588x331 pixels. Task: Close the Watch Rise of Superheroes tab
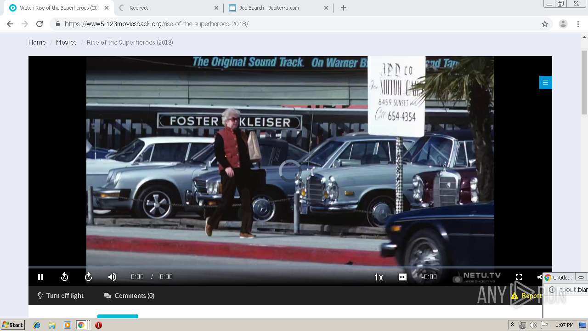107,8
